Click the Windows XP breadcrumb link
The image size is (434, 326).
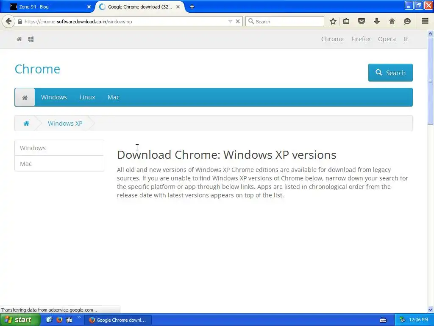point(65,124)
